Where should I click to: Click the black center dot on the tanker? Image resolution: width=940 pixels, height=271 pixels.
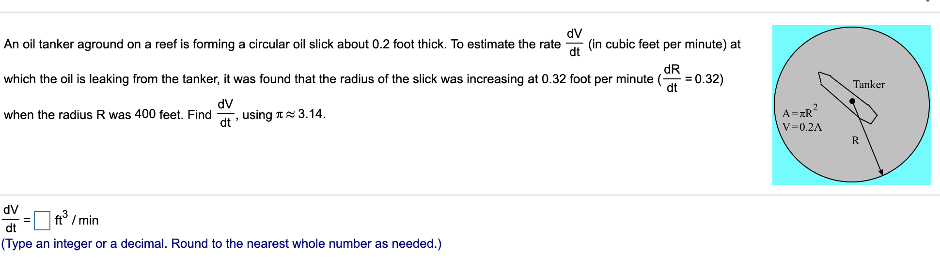point(852,101)
